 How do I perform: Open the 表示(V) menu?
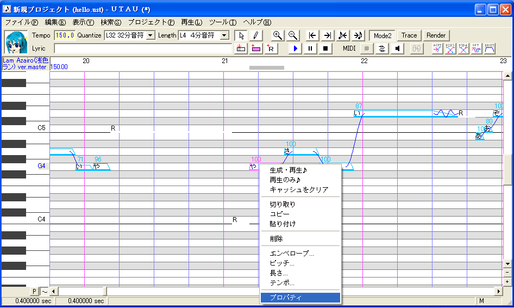[x=83, y=22]
